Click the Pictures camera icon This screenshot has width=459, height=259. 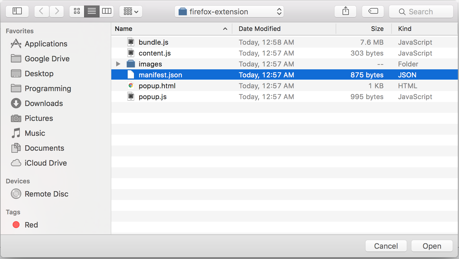(16, 118)
